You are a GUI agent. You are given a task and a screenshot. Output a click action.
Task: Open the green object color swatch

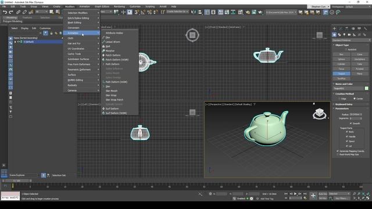click(367, 88)
